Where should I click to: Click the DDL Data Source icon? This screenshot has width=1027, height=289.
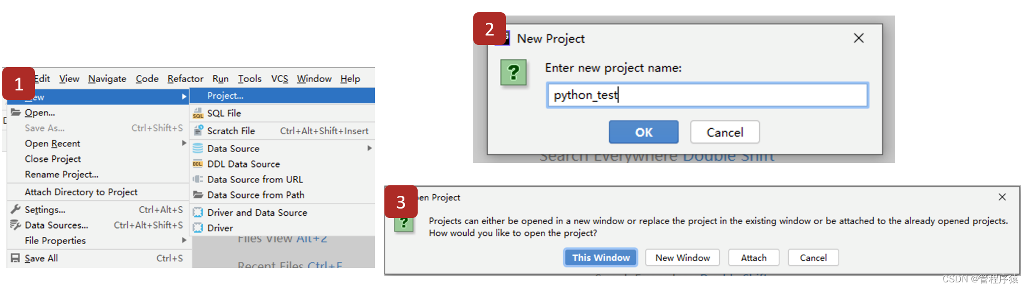198,164
